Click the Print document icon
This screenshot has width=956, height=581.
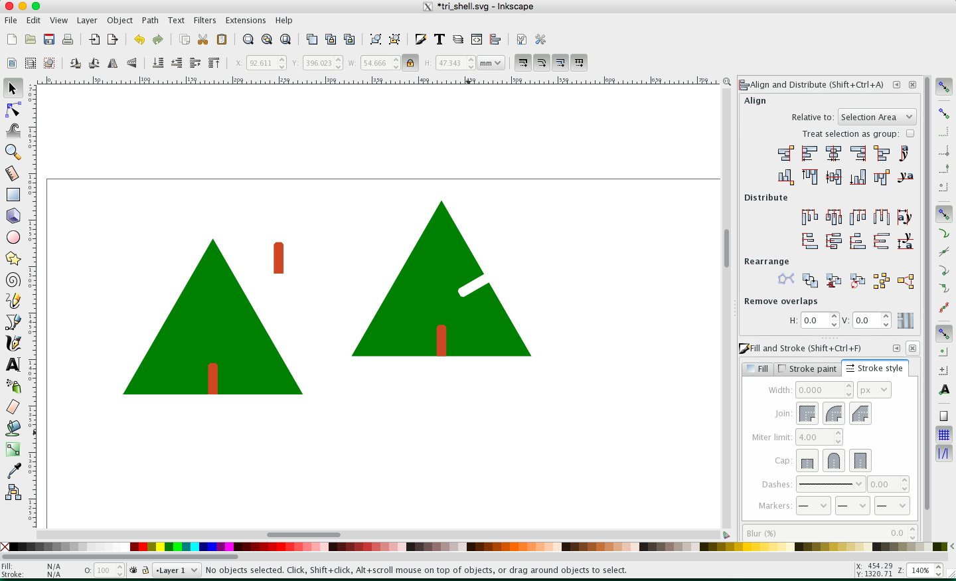coord(68,39)
